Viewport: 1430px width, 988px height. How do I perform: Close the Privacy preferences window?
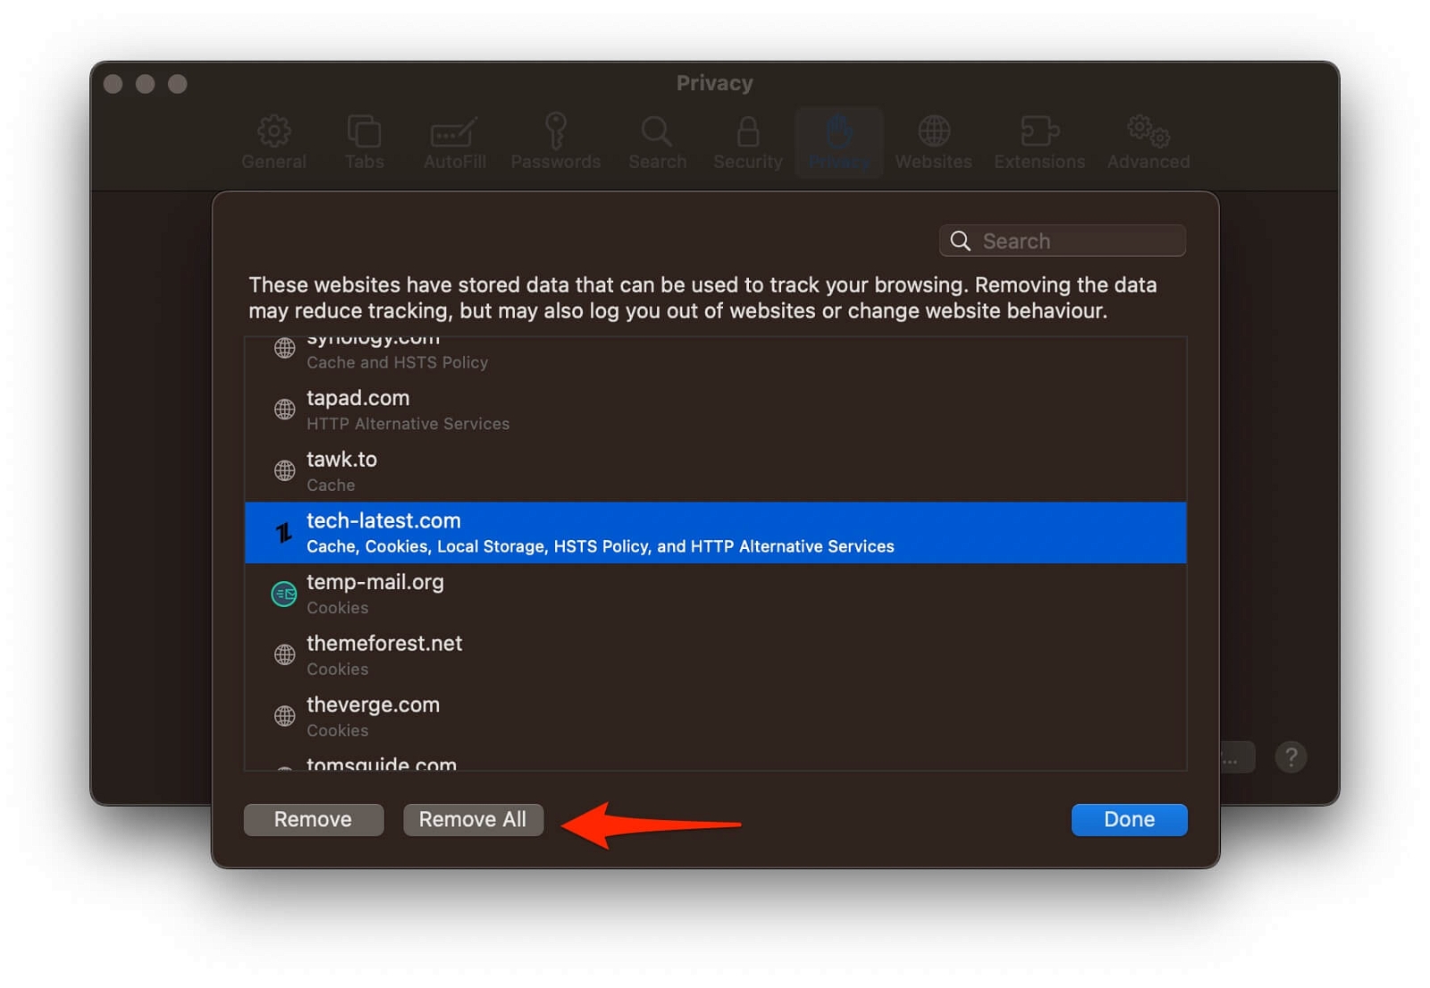click(x=113, y=84)
